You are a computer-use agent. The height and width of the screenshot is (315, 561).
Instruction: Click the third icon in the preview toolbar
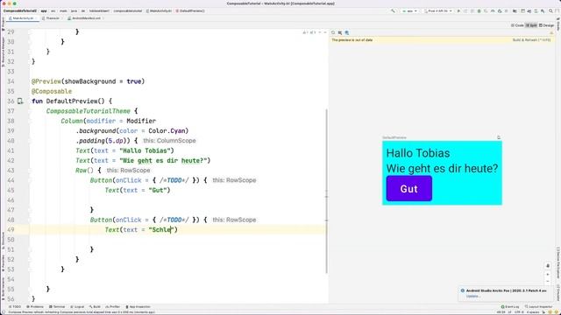[347, 32]
